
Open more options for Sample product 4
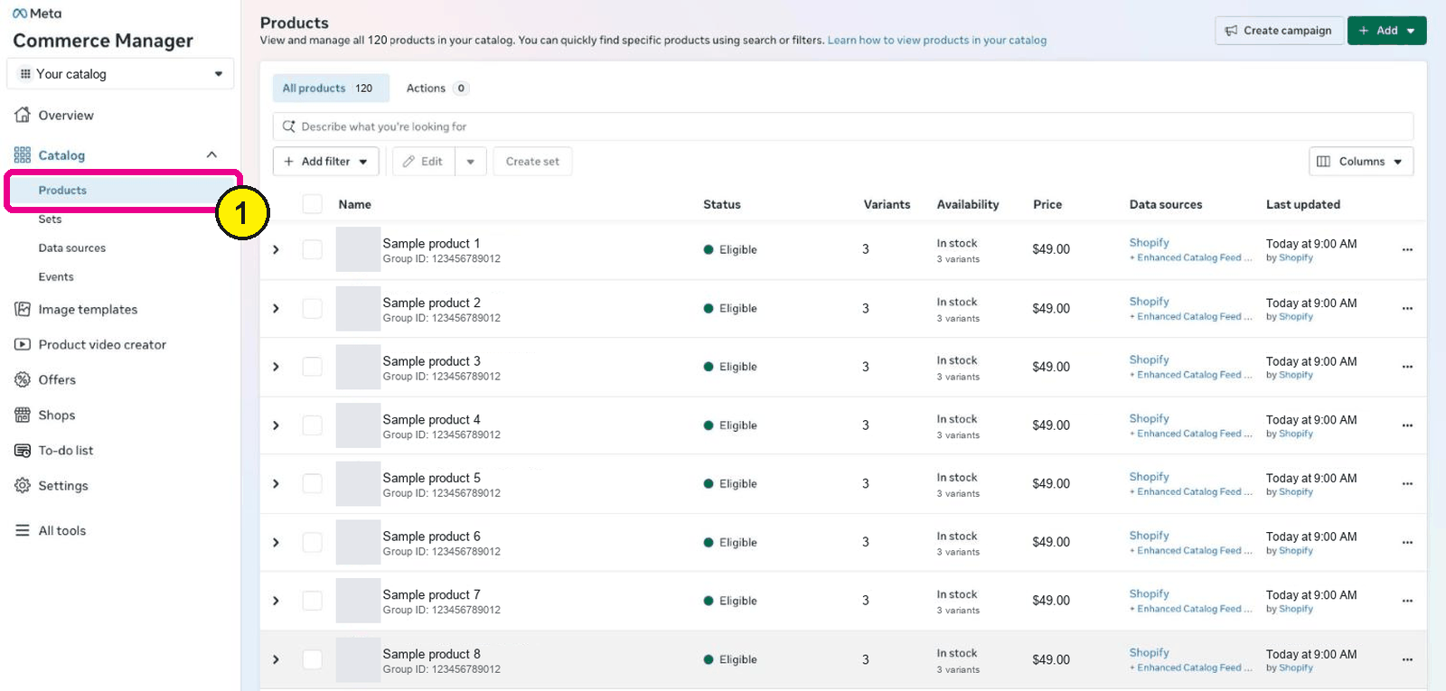coord(1407,425)
